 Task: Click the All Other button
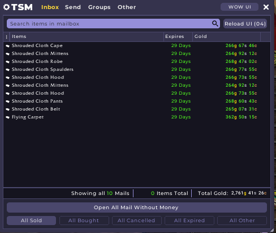(x=242, y=221)
